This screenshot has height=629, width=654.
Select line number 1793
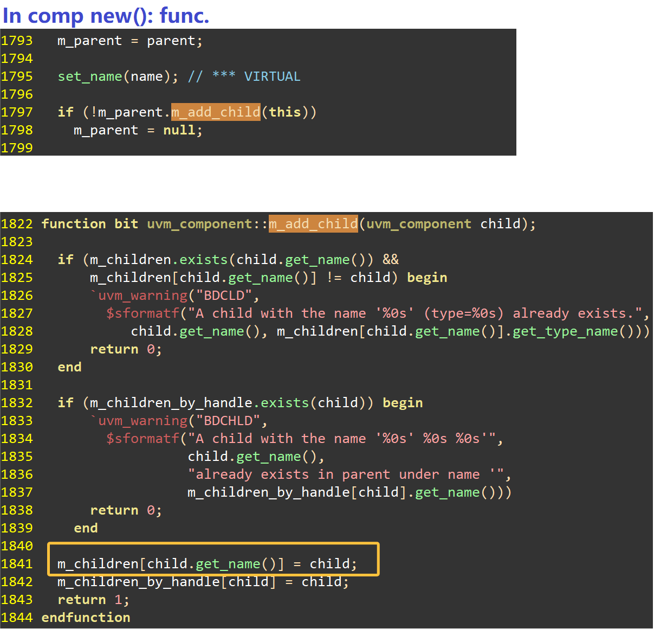pos(17,40)
